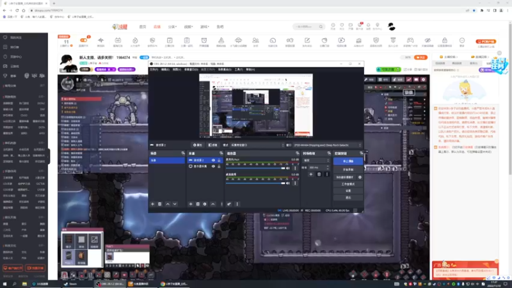Image resolution: width=512 pixels, height=288 pixels.
Task: Open virtual camera settings gear icon
Action: [360, 177]
